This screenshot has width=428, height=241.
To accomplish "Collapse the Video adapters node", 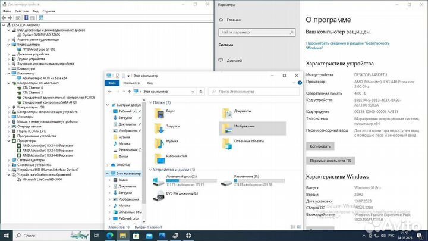I will 9,45.
